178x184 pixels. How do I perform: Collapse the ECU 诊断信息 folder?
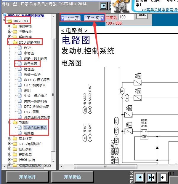pos(9,42)
